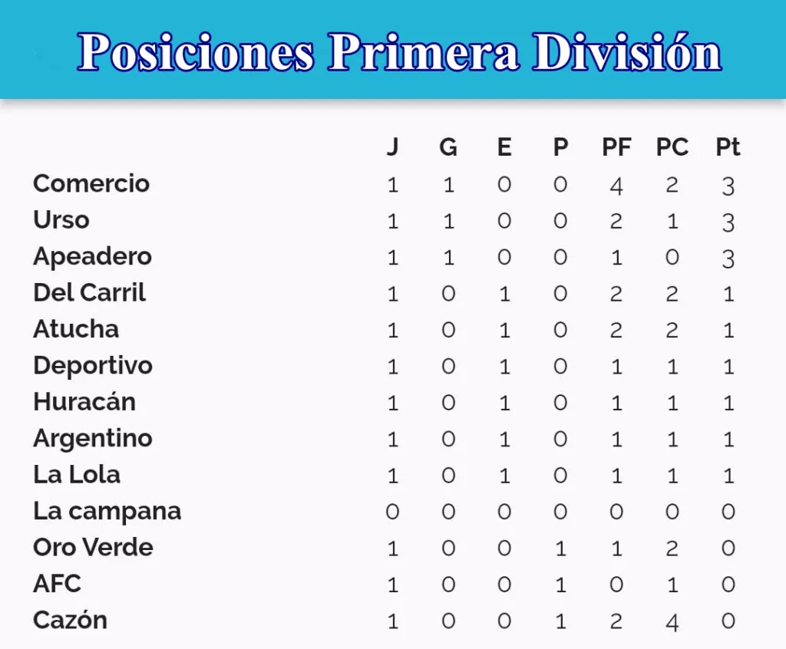Image resolution: width=786 pixels, height=649 pixels.
Task: Select the AFC team row
Action: coord(384,584)
